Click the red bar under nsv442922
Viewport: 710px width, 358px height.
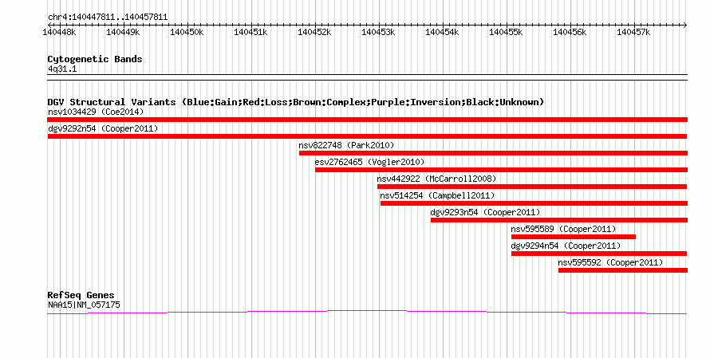(532, 187)
